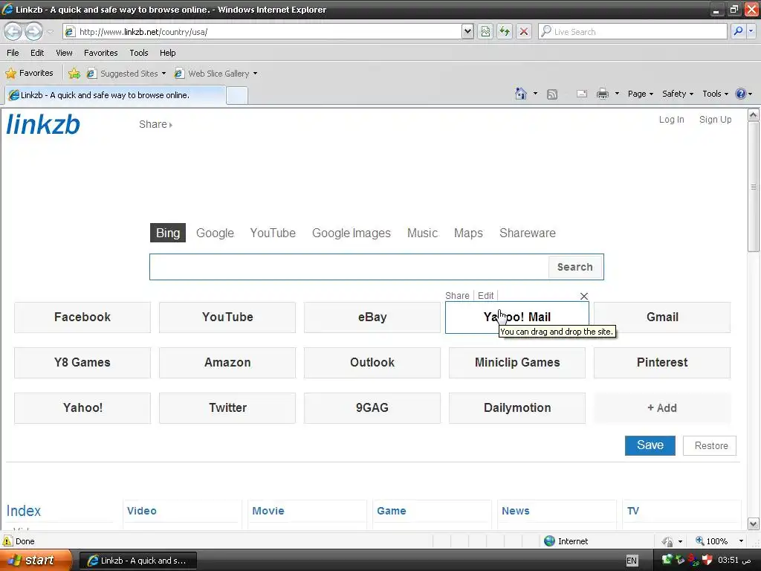
Task: Open the Dailymotion site tile
Action: (517, 408)
